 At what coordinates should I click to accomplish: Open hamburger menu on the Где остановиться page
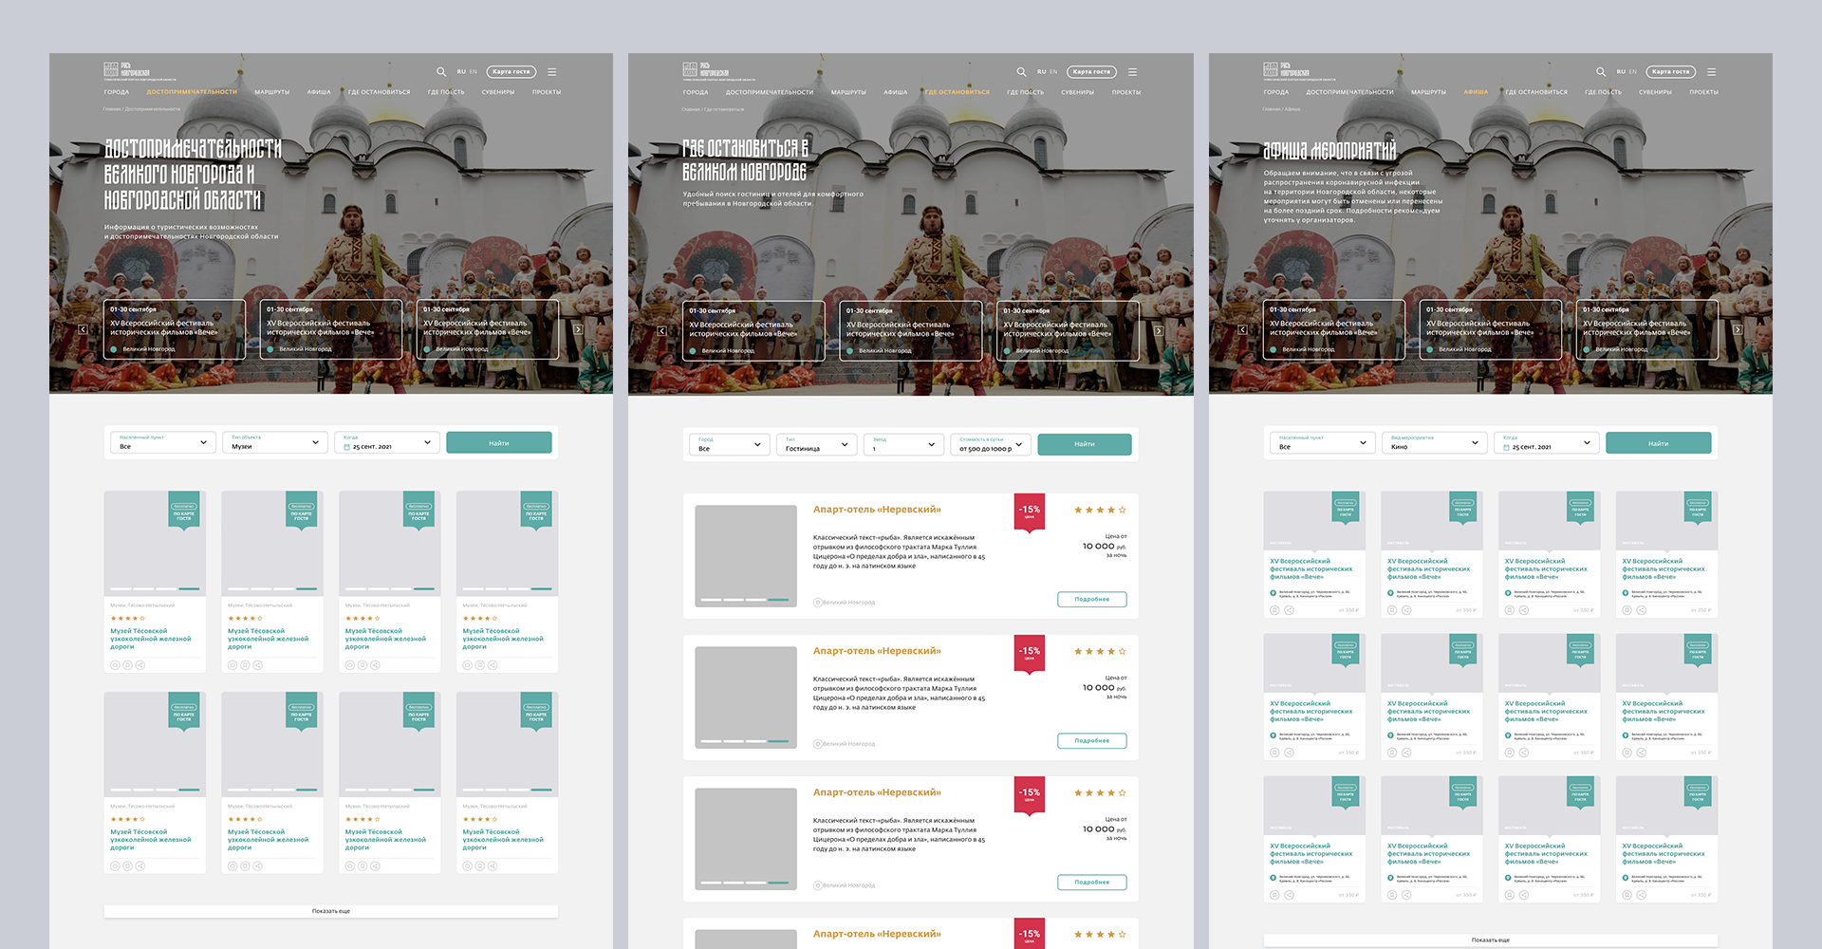(x=1132, y=72)
